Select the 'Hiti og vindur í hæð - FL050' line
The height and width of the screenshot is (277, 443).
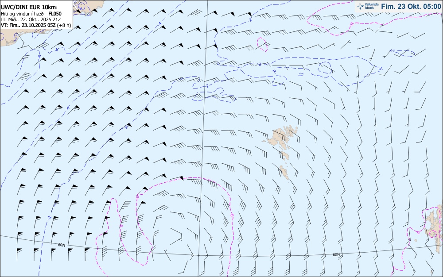tap(31, 14)
